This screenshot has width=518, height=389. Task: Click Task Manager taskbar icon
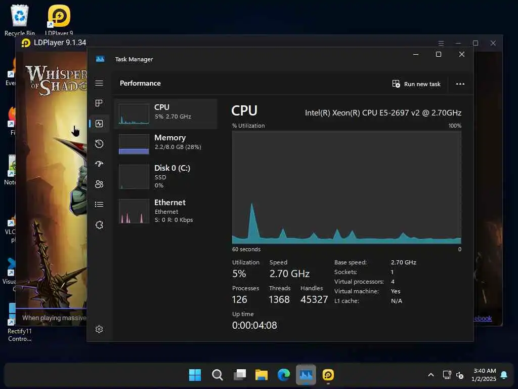pos(306,375)
